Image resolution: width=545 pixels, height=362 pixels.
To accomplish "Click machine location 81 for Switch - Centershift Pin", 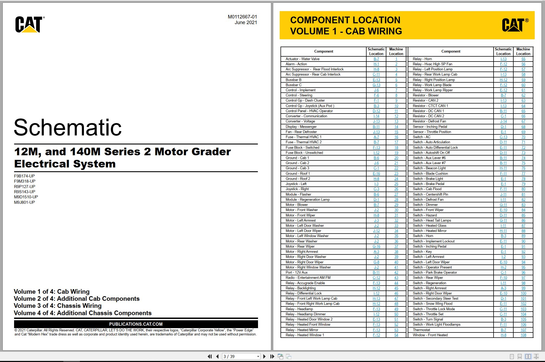I will tap(523, 194).
